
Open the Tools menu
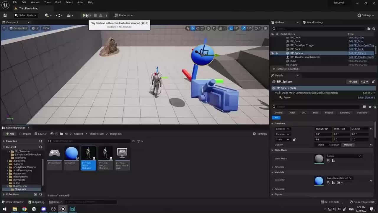click(x=47, y=2)
